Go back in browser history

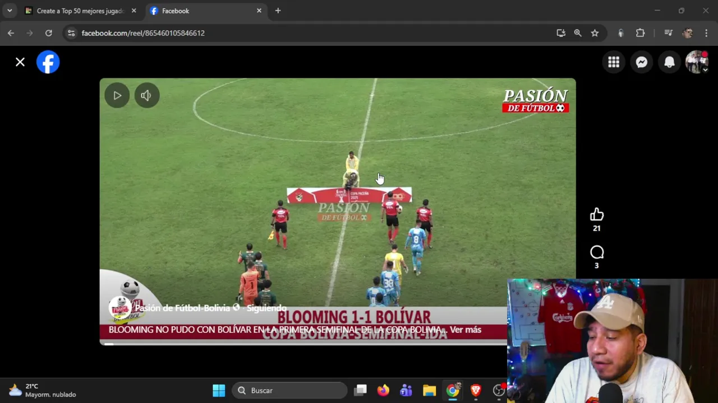(x=11, y=33)
